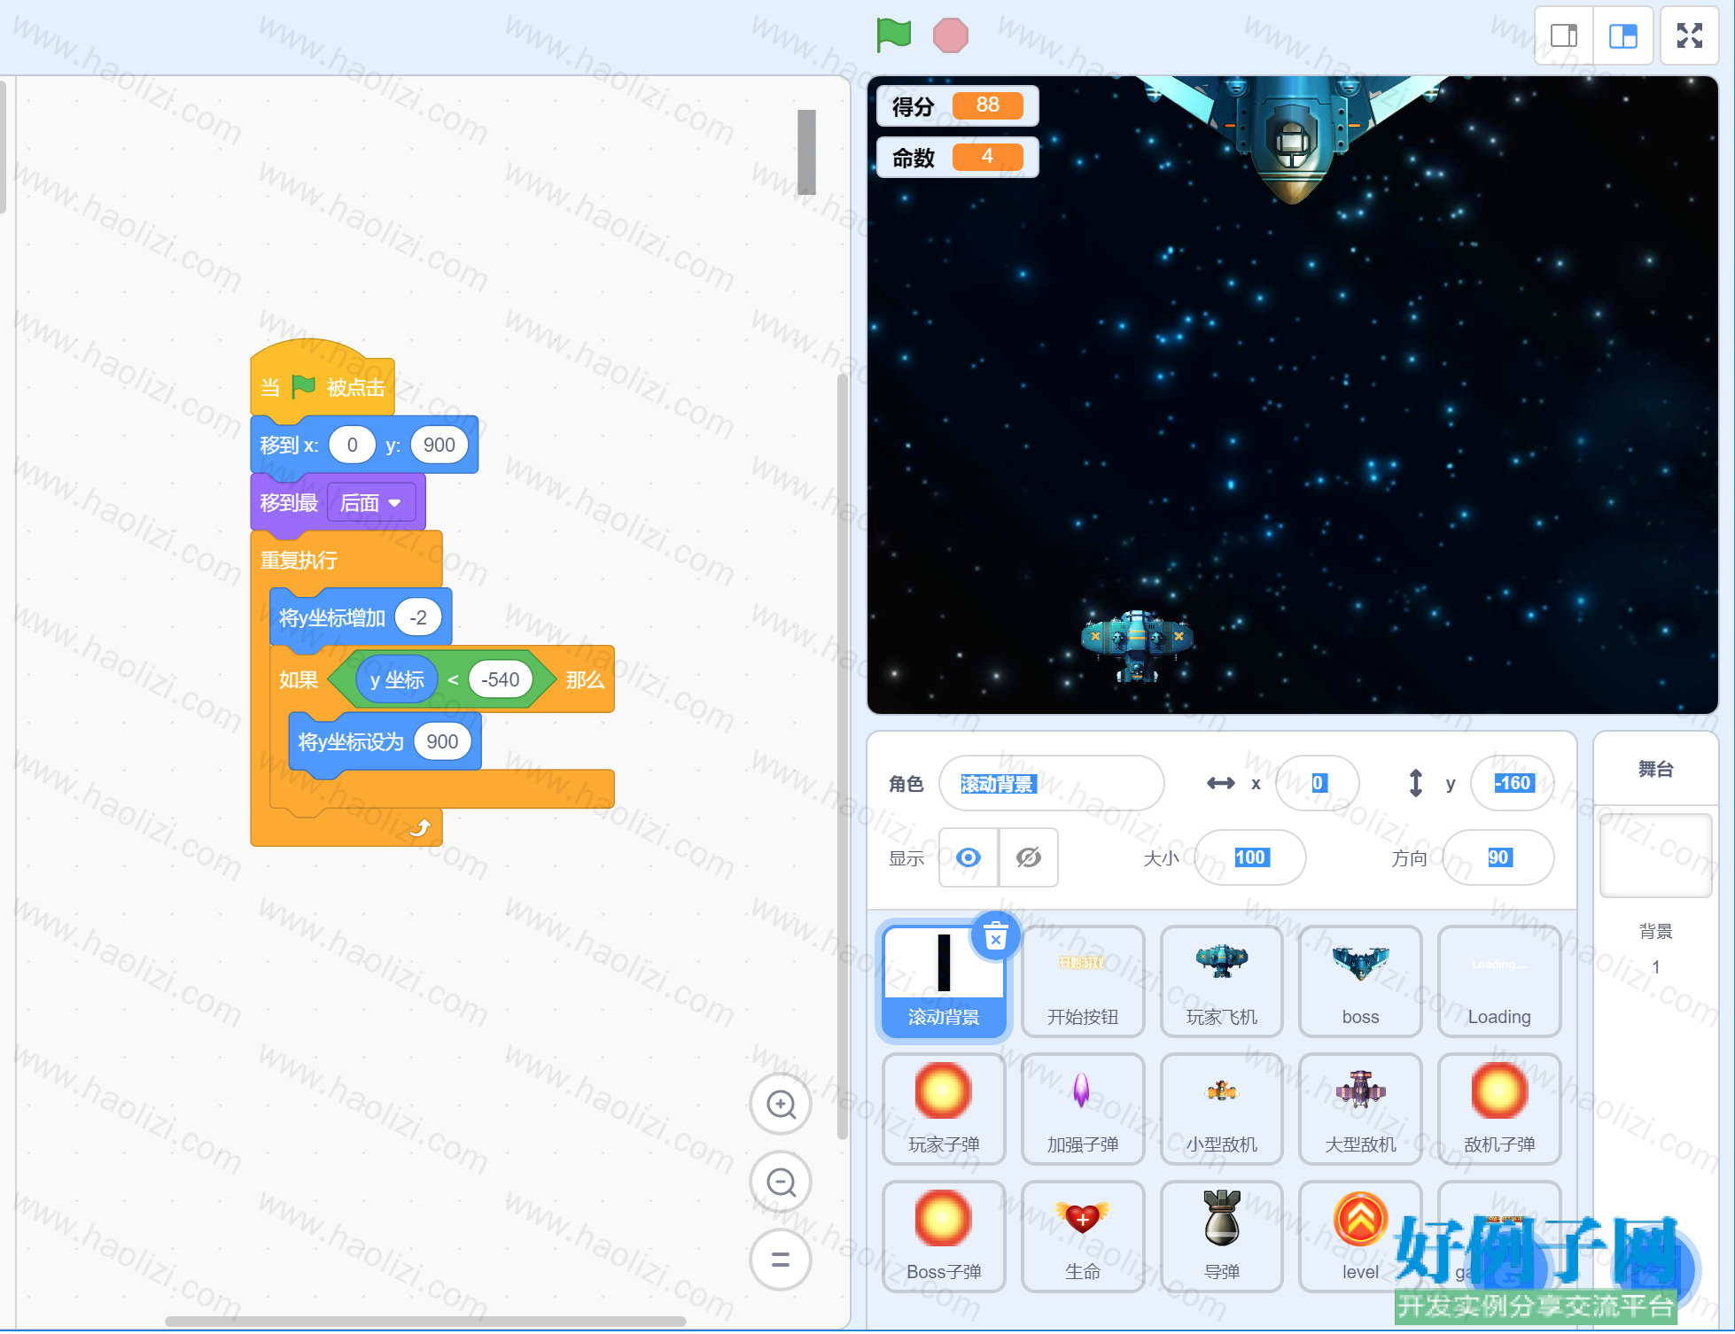Viewport: 1735px width, 1334px height.
Task: Edit -540 in the comparison block
Action: coord(500,679)
